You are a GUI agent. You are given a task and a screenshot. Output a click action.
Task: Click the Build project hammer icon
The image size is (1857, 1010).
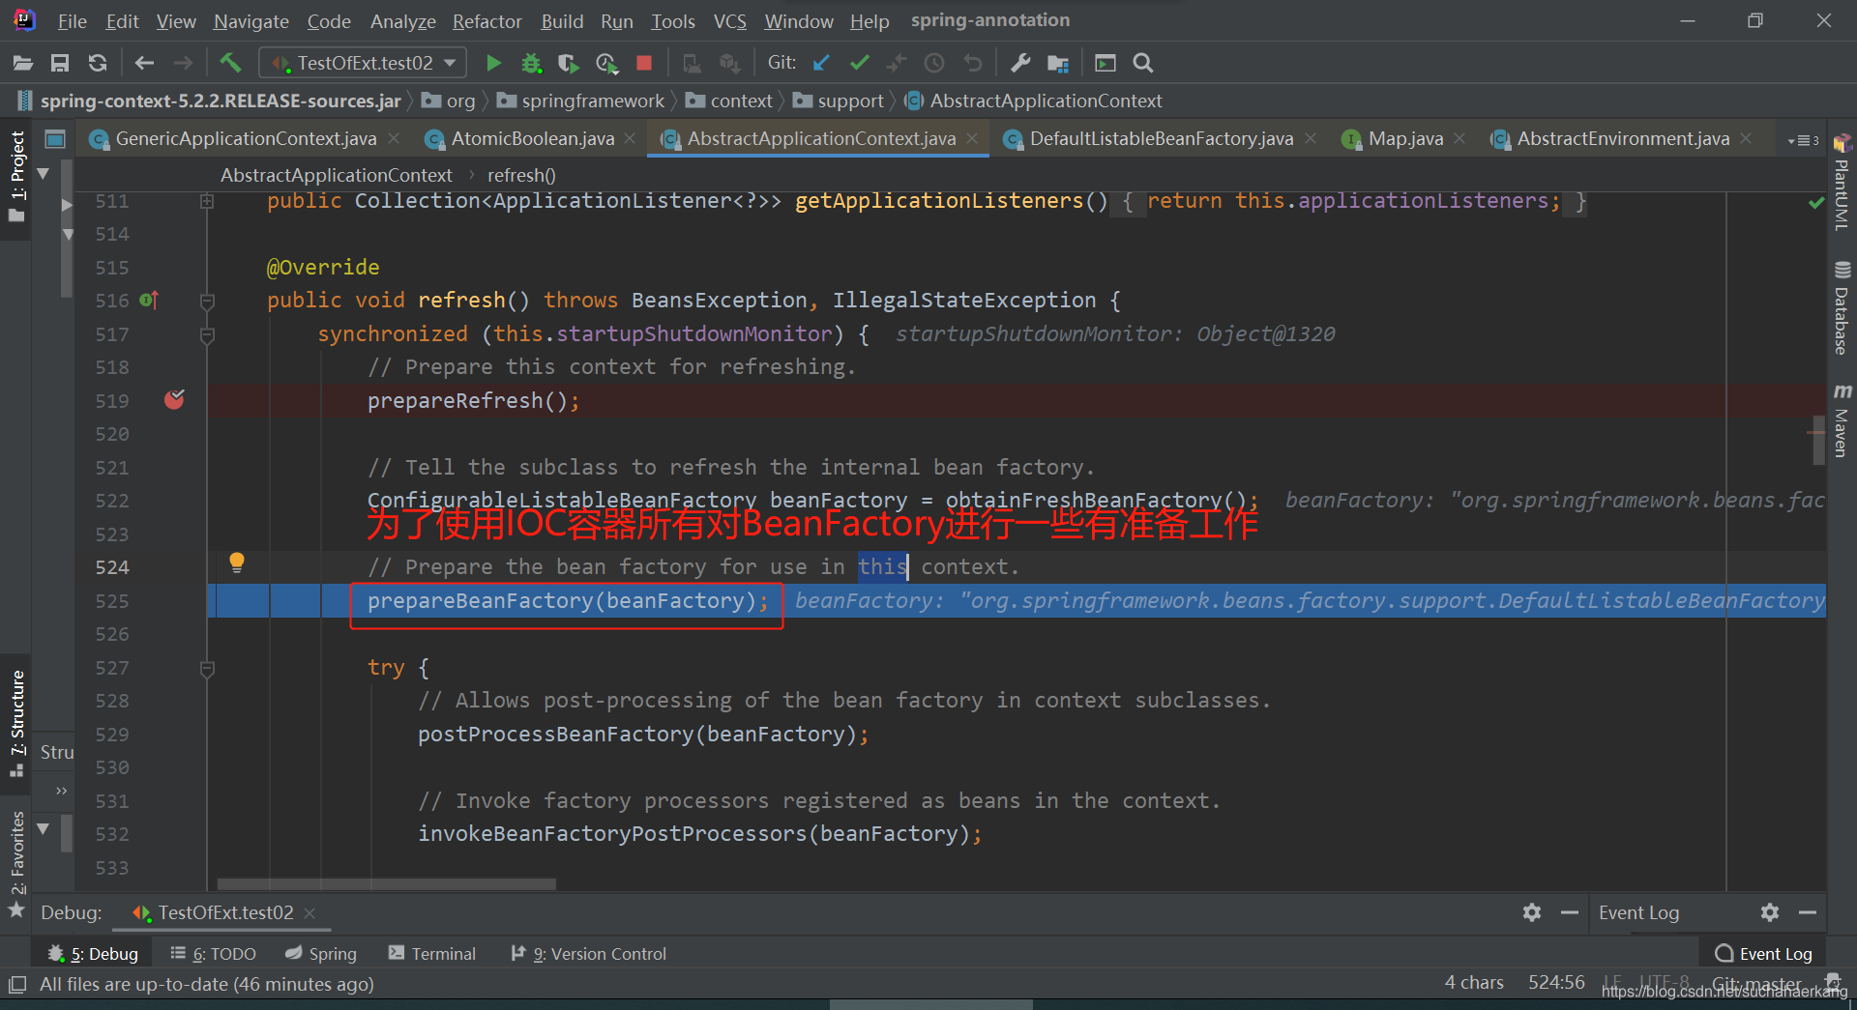tap(230, 63)
